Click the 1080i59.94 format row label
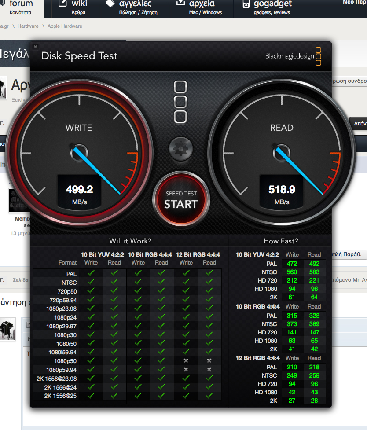This screenshot has width=367, height=430. (62, 352)
